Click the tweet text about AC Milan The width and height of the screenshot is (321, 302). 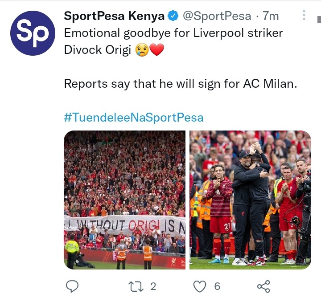click(181, 84)
